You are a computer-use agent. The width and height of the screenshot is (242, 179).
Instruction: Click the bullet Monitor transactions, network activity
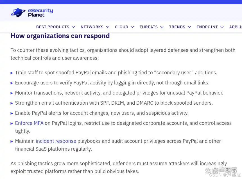[119, 93]
